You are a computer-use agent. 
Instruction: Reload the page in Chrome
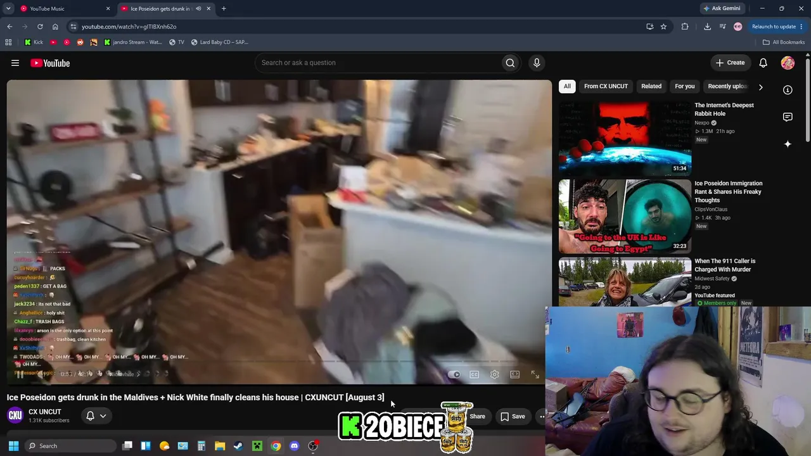click(40, 27)
